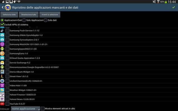Tap the Sincronizzazione Google Segnalibri android icon
The width and height of the screenshot is (178, 111).
click(x=2, y=67)
